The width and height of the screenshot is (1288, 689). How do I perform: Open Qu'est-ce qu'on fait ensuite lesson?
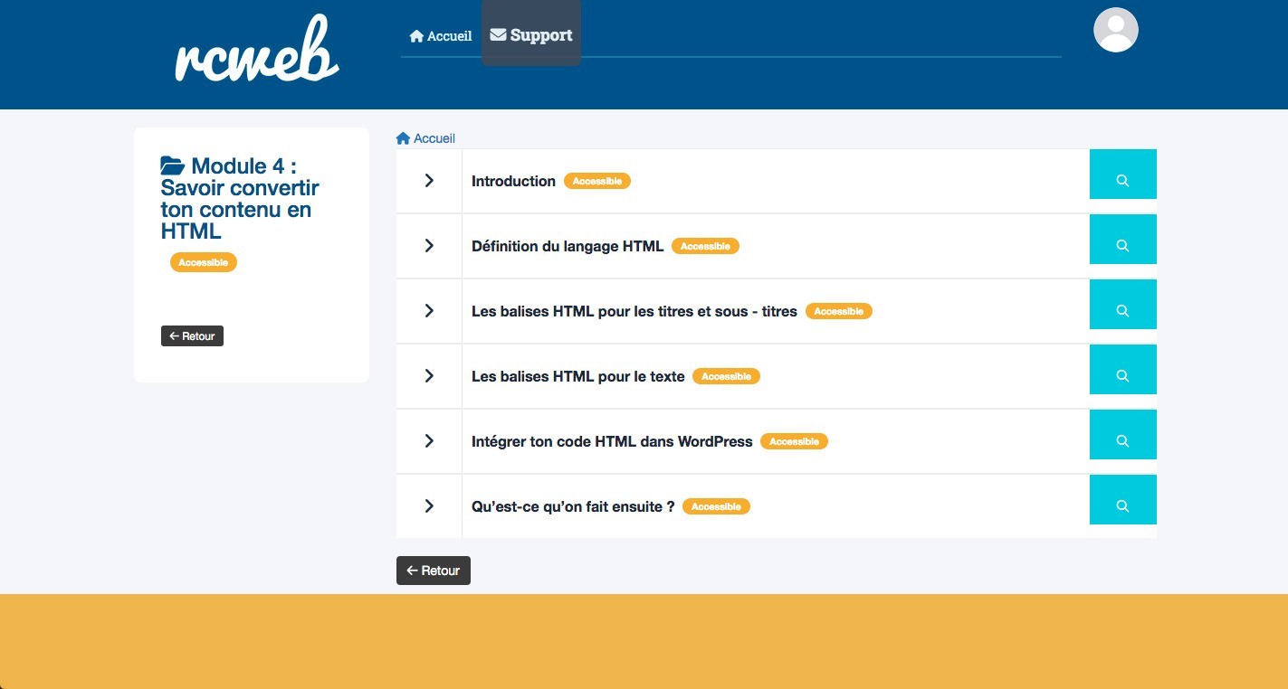(573, 506)
